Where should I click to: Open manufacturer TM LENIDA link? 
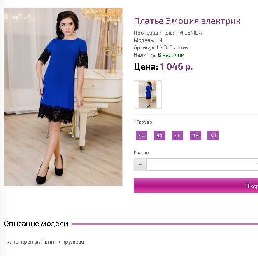(x=188, y=33)
